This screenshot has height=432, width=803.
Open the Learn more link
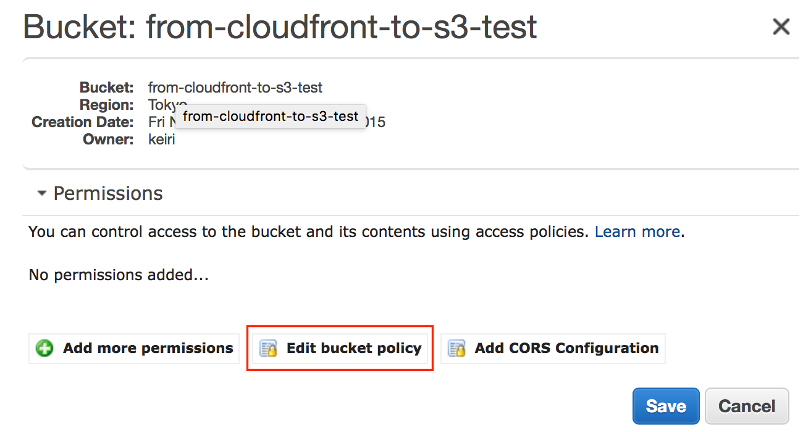tap(637, 232)
